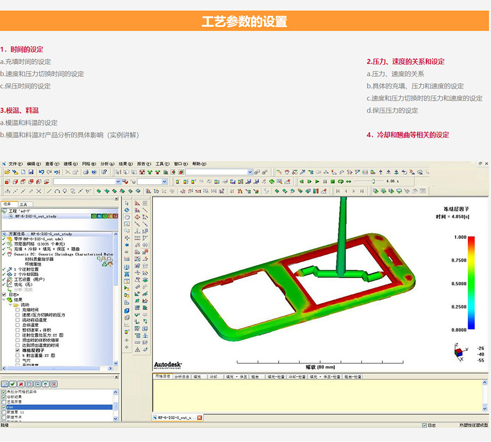Play the result animation

pos(317,181)
